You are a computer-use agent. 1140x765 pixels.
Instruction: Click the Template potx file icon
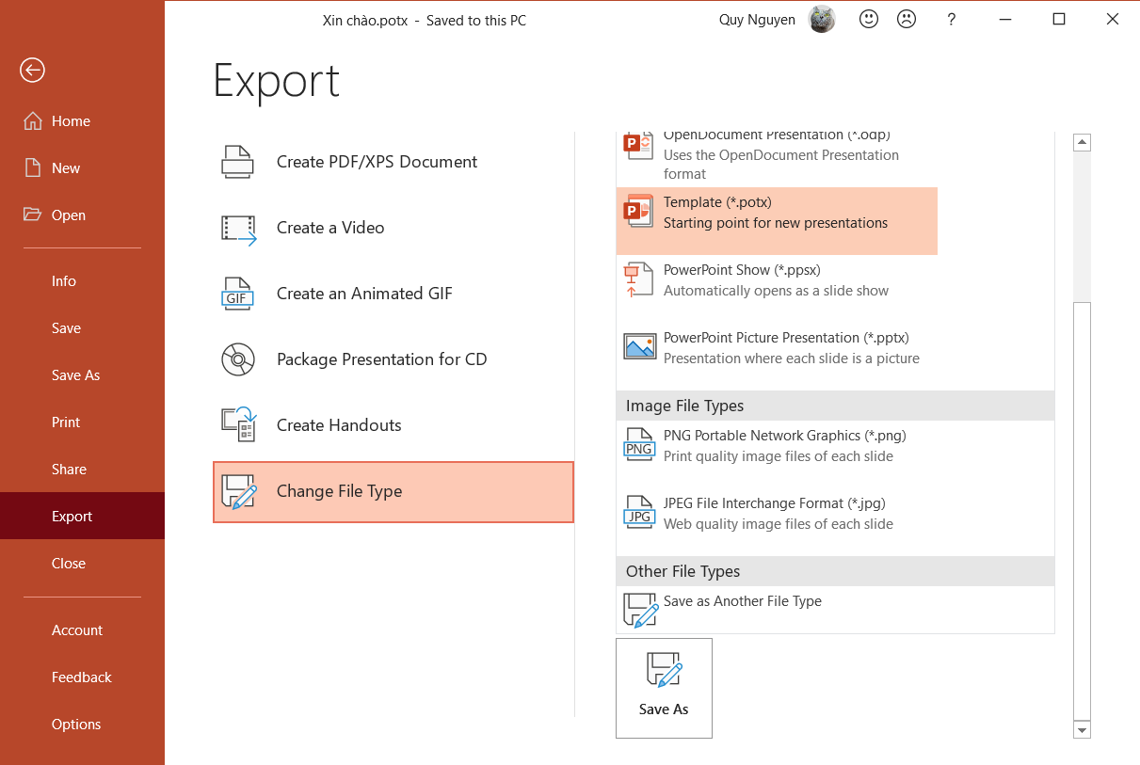(x=639, y=211)
